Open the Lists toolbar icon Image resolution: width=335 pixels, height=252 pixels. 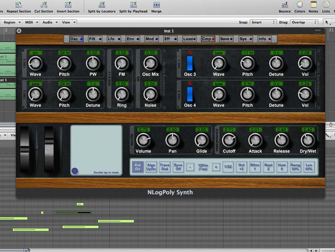[326, 5]
